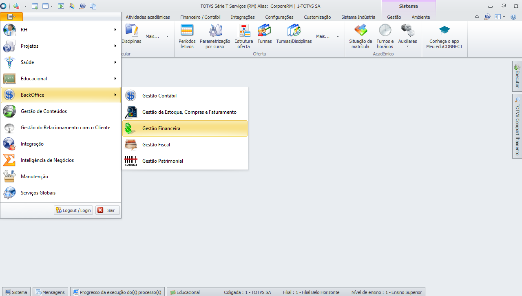522x296 pixels.
Task: Expand Mais dropdown left of Períodos letivos
Action: tap(157, 36)
